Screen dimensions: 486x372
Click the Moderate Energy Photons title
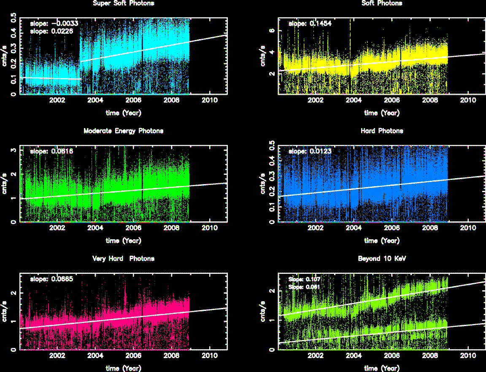123,131
